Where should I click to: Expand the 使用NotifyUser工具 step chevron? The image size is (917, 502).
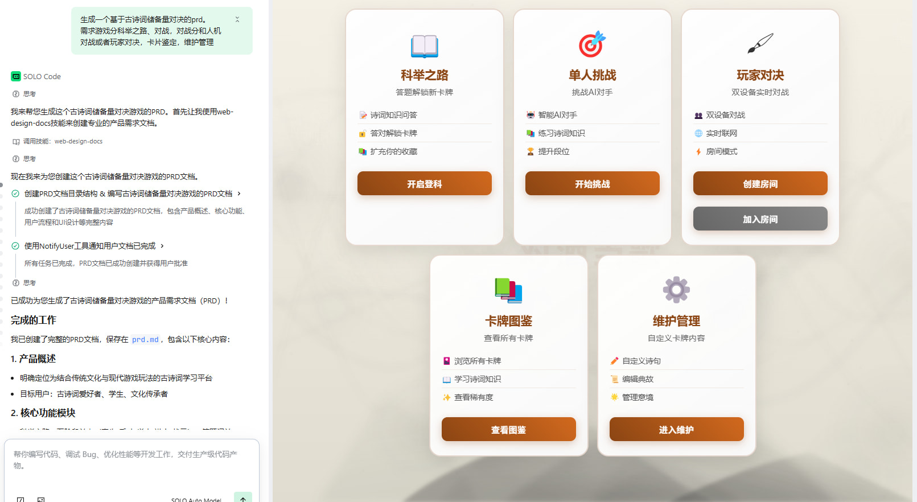pyautogui.click(x=162, y=246)
